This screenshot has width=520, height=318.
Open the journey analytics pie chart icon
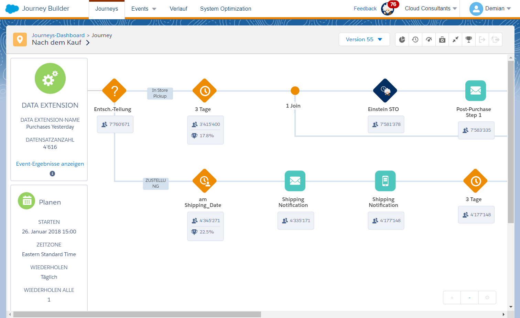(x=402, y=39)
